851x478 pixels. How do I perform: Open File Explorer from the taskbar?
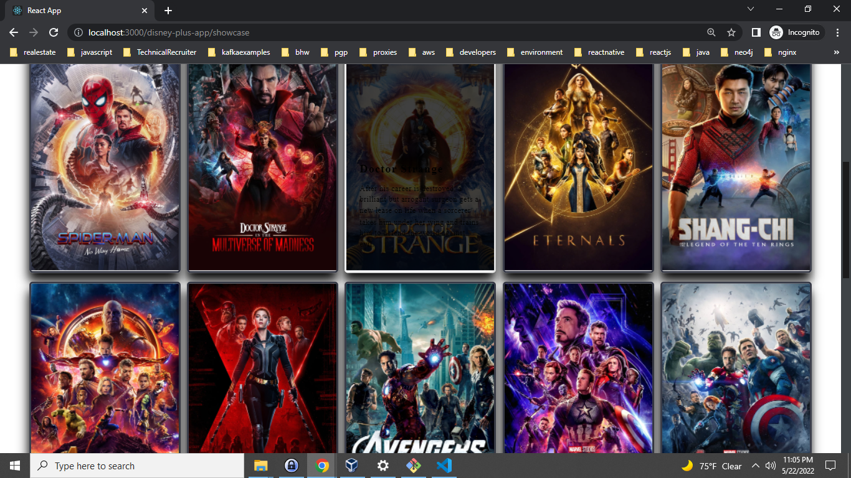point(260,466)
